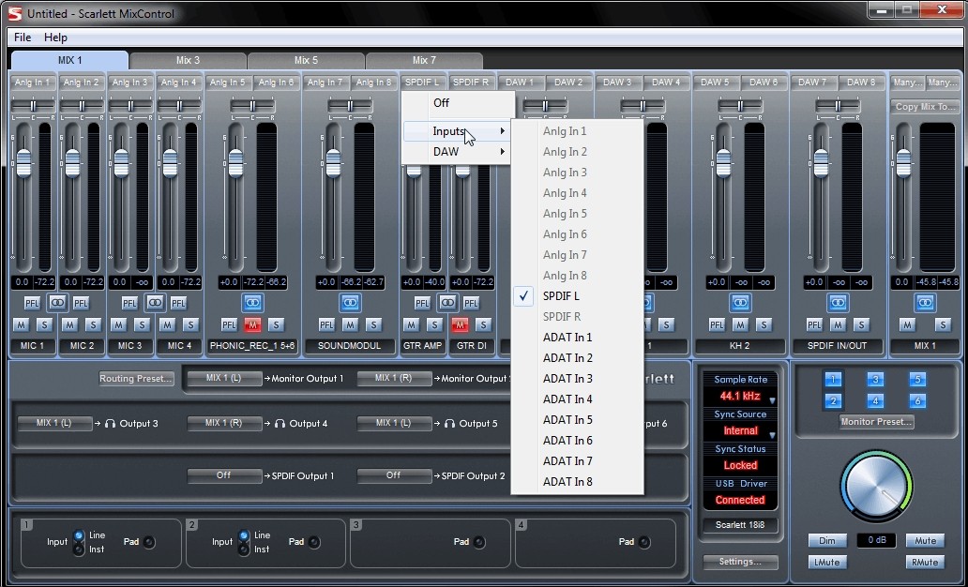Viewport: 968px width, 587px height.
Task: Click the 0 dB monitor level display
Action: (877, 540)
